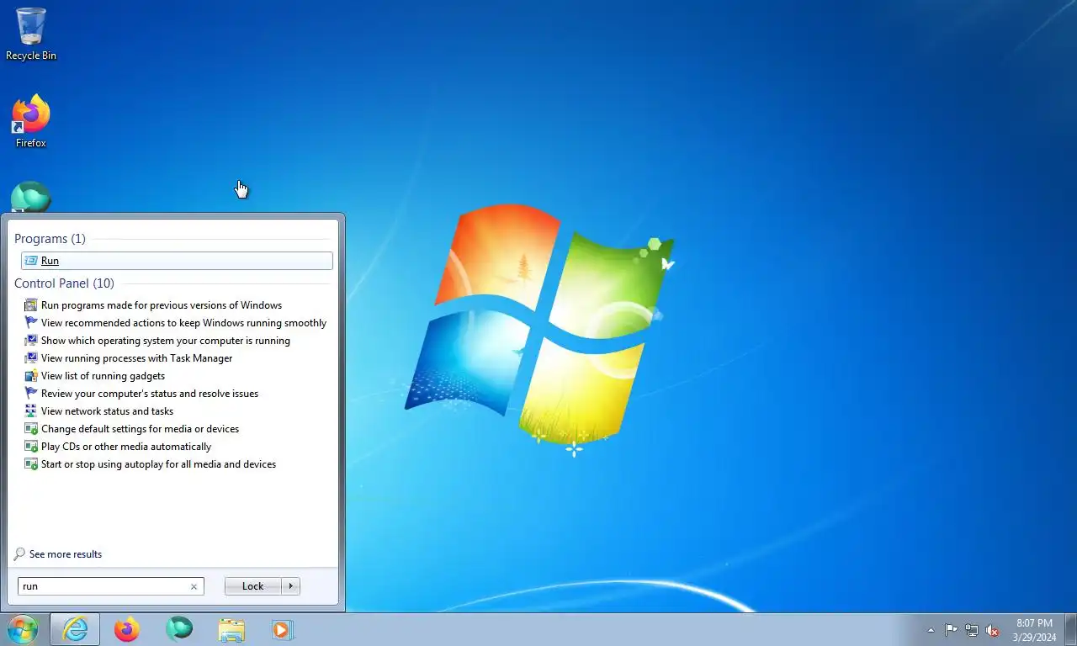This screenshot has width=1077, height=646.
Task: Click icon beside View list of running gadgets
Action: 31,376
